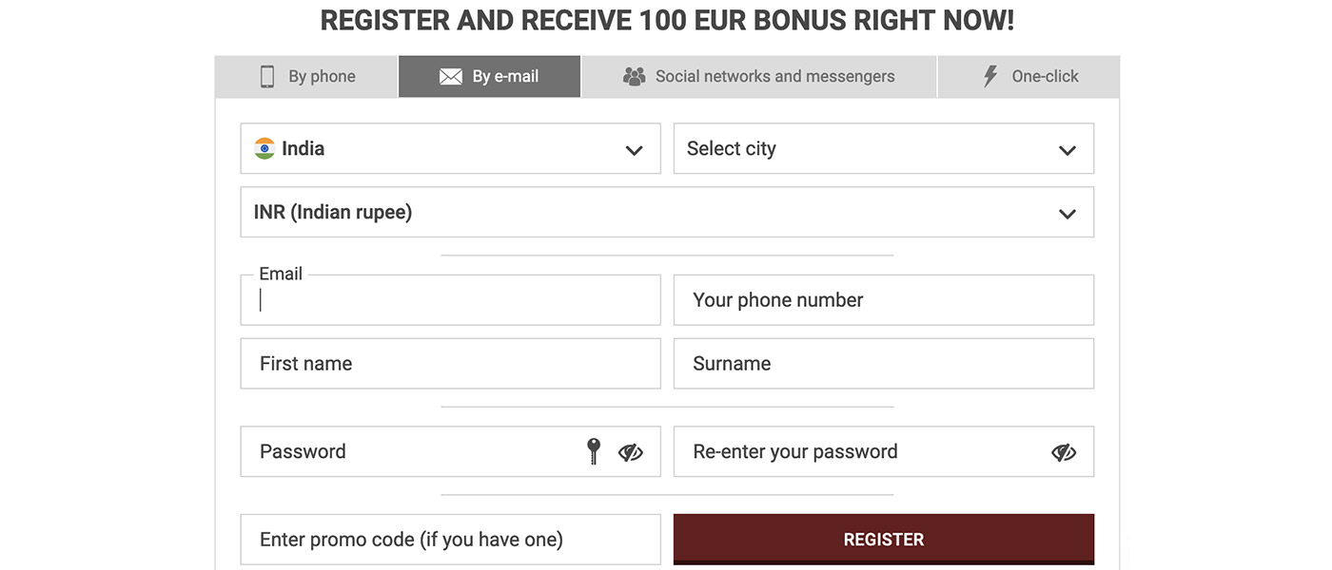Open the One-click registration tab

pyautogui.click(x=1028, y=75)
